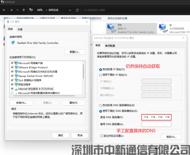Image resolution: width=190 pixels, height=155 pixels.
Task: Select 自动获得 DNS 服务器地址 radio button
Action: [100, 105]
